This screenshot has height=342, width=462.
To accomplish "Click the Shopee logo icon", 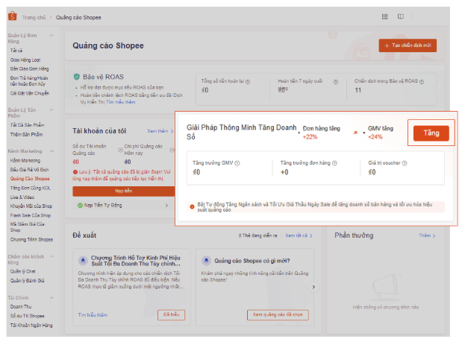I will coord(13,16).
